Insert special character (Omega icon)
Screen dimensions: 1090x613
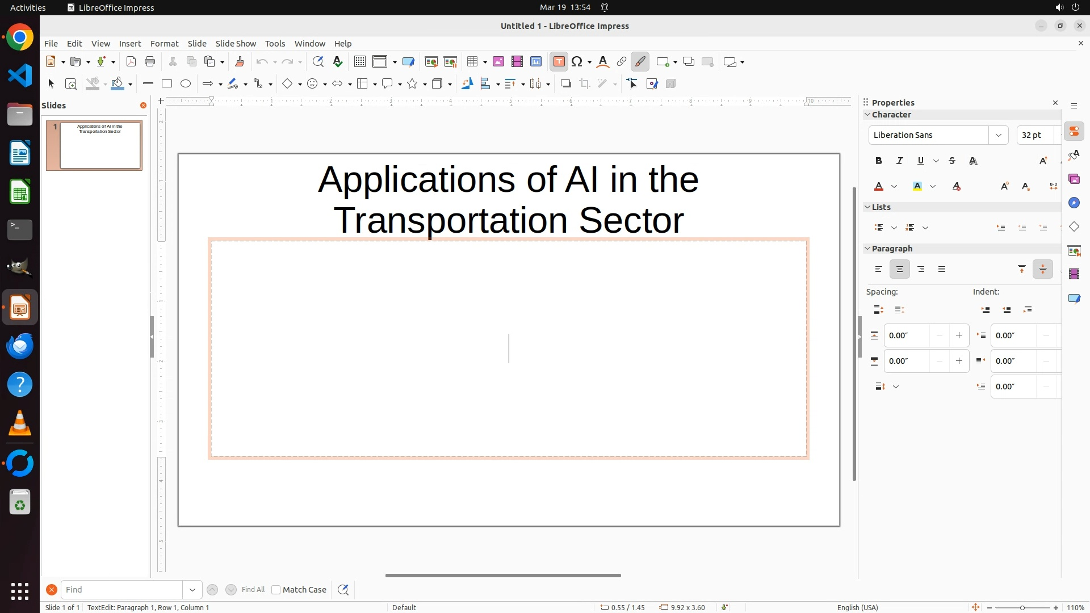pyautogui.click(x=577, y=62)
